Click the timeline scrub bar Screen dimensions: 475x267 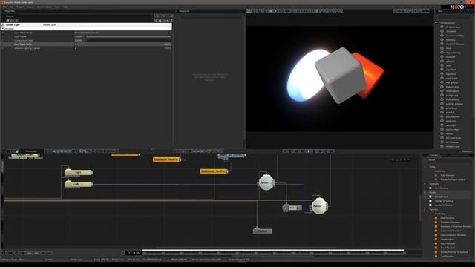click(273, 251)
